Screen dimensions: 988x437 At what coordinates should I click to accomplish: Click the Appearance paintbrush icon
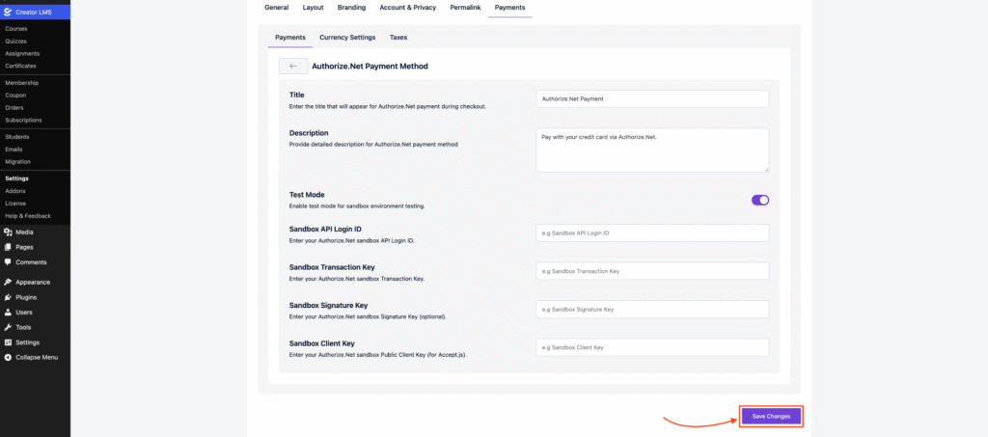tap(8, 282)
